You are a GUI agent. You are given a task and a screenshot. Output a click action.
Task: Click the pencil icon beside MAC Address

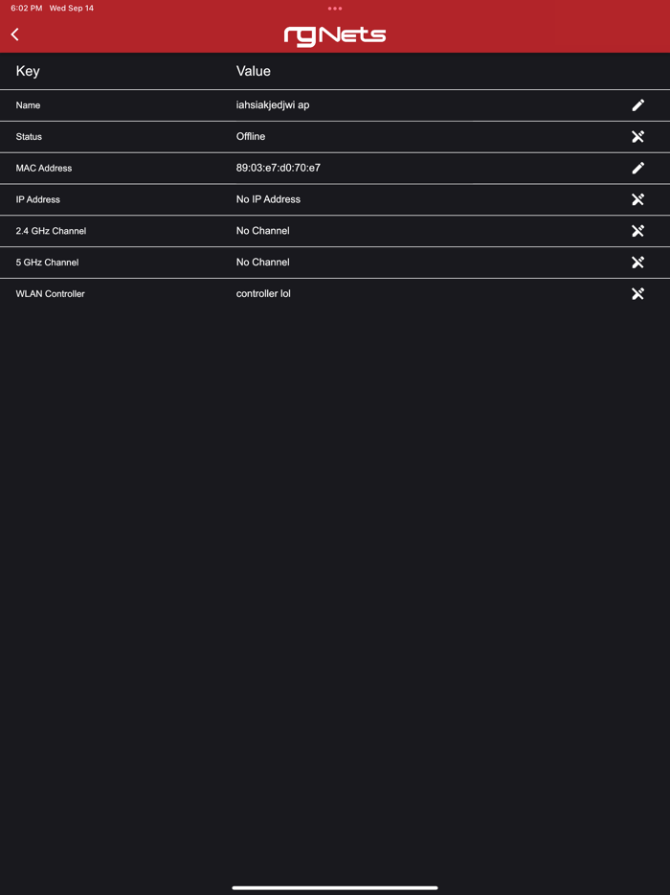coord(638,168)
